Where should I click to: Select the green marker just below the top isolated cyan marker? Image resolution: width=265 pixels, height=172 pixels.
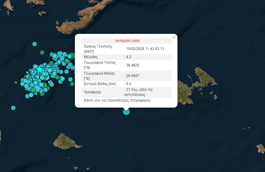click(x=42, y=52)
